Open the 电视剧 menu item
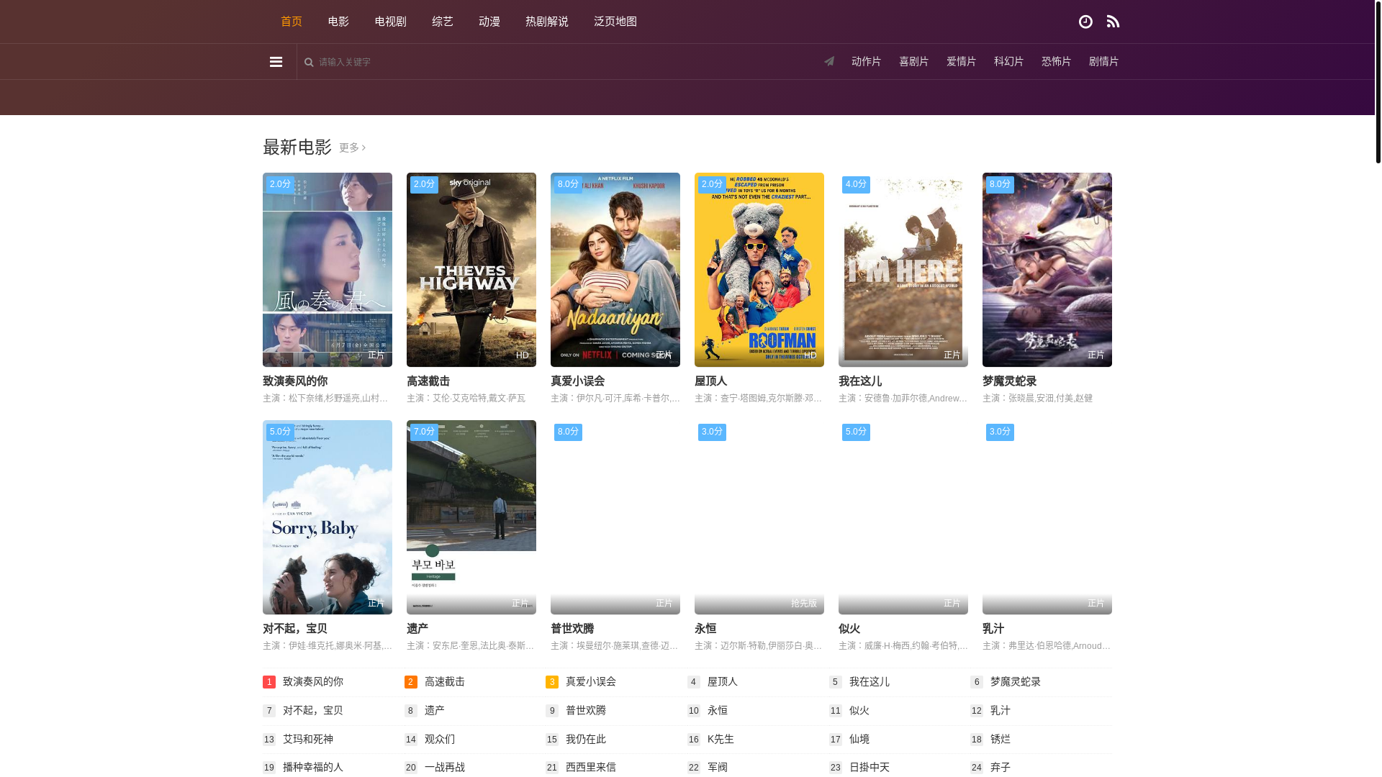The width and height of the screenshot is (1382, 777). pos(390,22)
